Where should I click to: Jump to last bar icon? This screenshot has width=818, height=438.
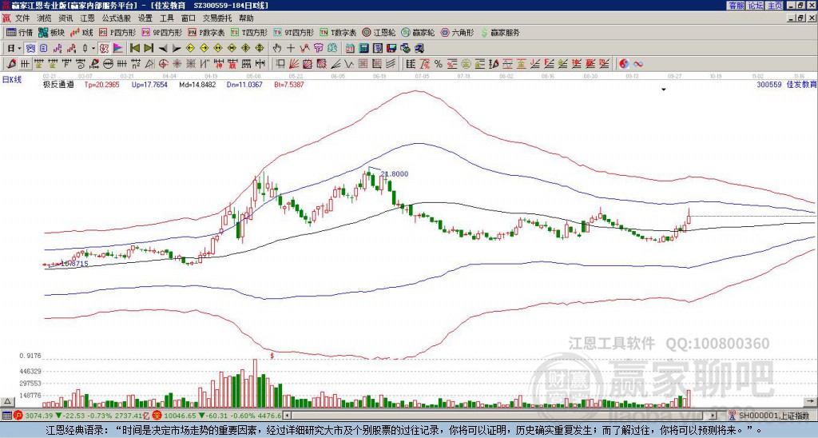click(x=149, y=49)
